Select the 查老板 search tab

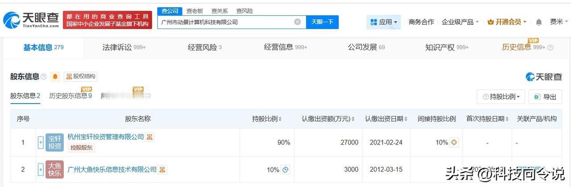pos(194,11)
